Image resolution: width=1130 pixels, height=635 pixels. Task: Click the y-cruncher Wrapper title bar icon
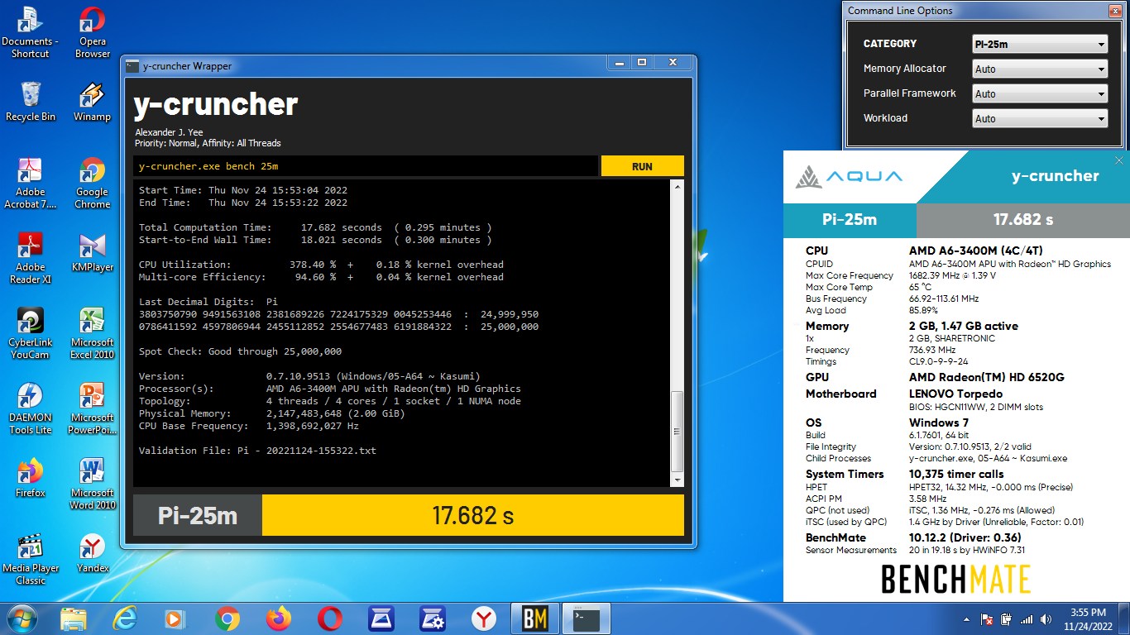pyautogui.click(x=132, y=66)
